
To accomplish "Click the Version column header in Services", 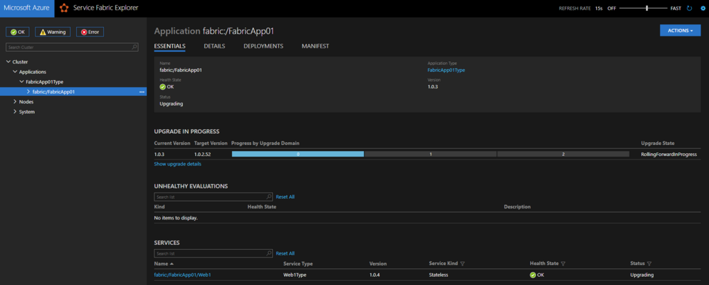I will 378,264.
